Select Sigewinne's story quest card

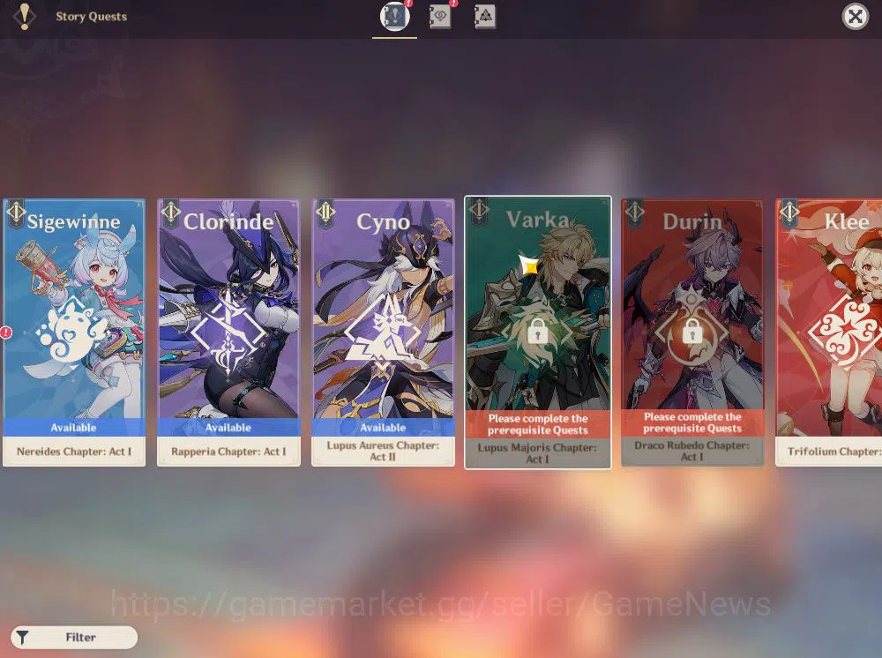(74, 333)
